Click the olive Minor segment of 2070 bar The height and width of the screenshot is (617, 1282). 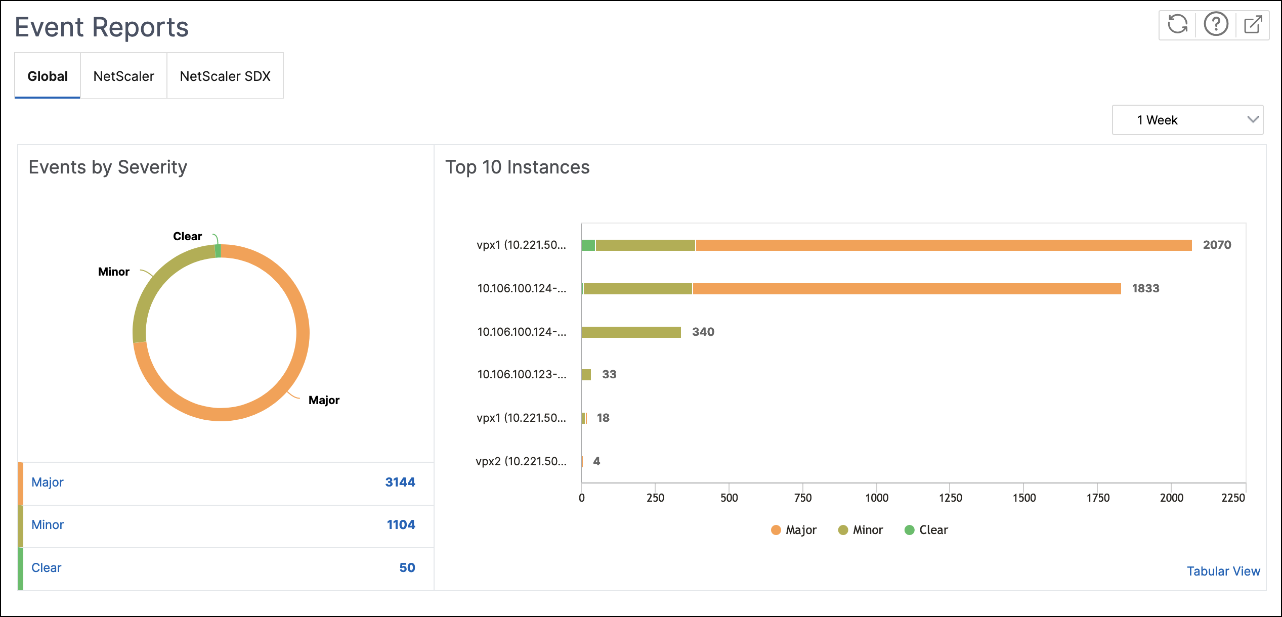(646, 245)
